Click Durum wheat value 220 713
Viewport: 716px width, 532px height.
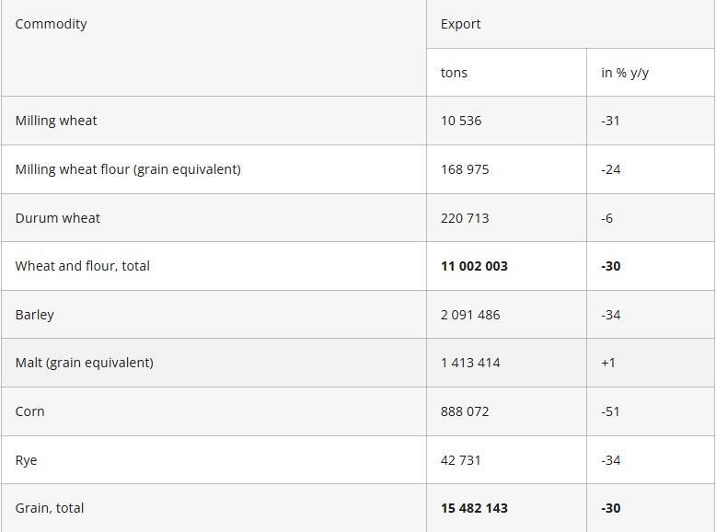point(465,218)
